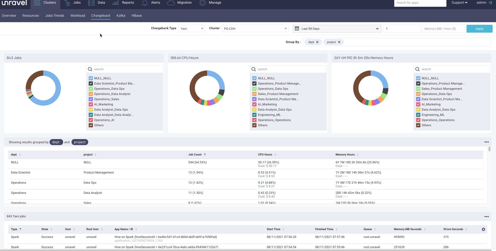496x251 pixels.
Task: Focus the Jobs legend search field
Action: (125, 69)
